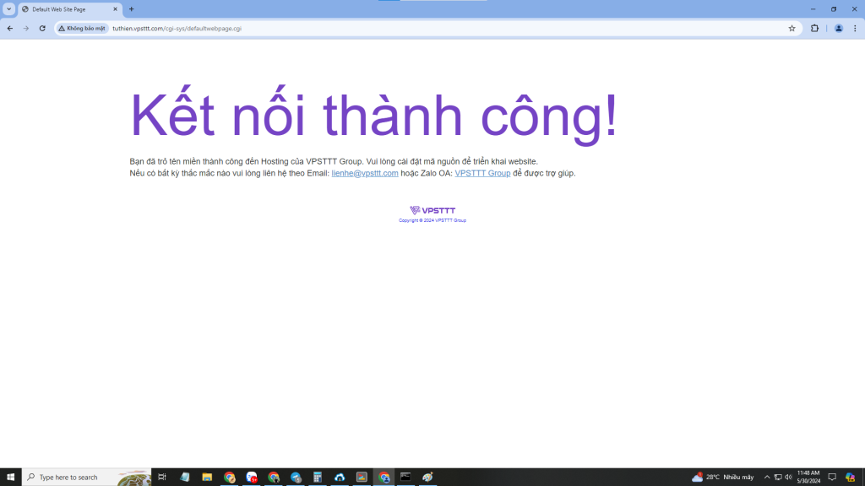Close the 'Default Web Site Page' tab
The height and width of the screenshot is (486, 865).
pyautogui.click(x=115, y=9)
